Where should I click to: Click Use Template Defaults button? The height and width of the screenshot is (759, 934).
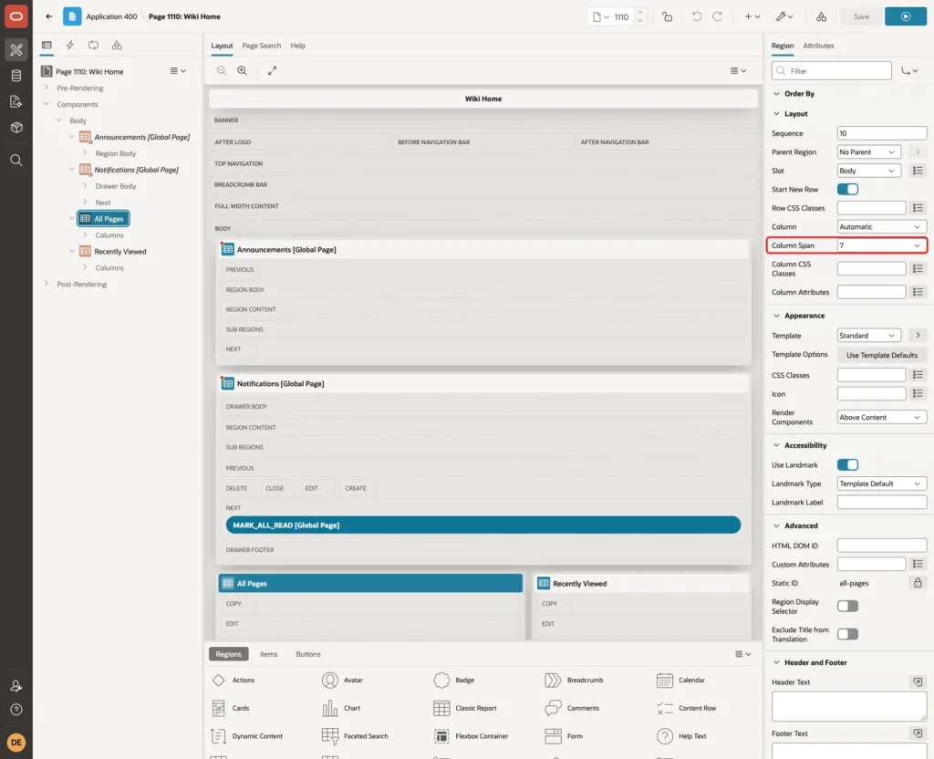tap(882, 355)
